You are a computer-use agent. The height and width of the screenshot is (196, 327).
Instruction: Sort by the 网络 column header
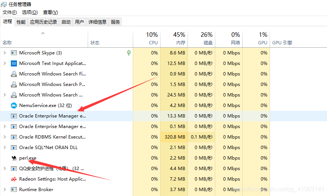pyautogui.click(x=229, y=39)
